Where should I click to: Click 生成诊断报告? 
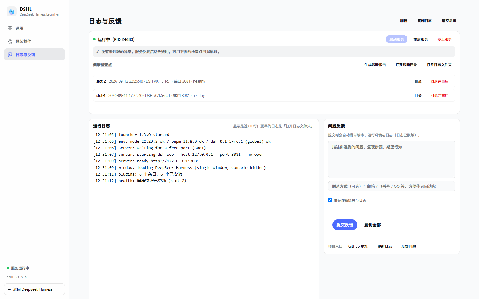click(375, 65)
